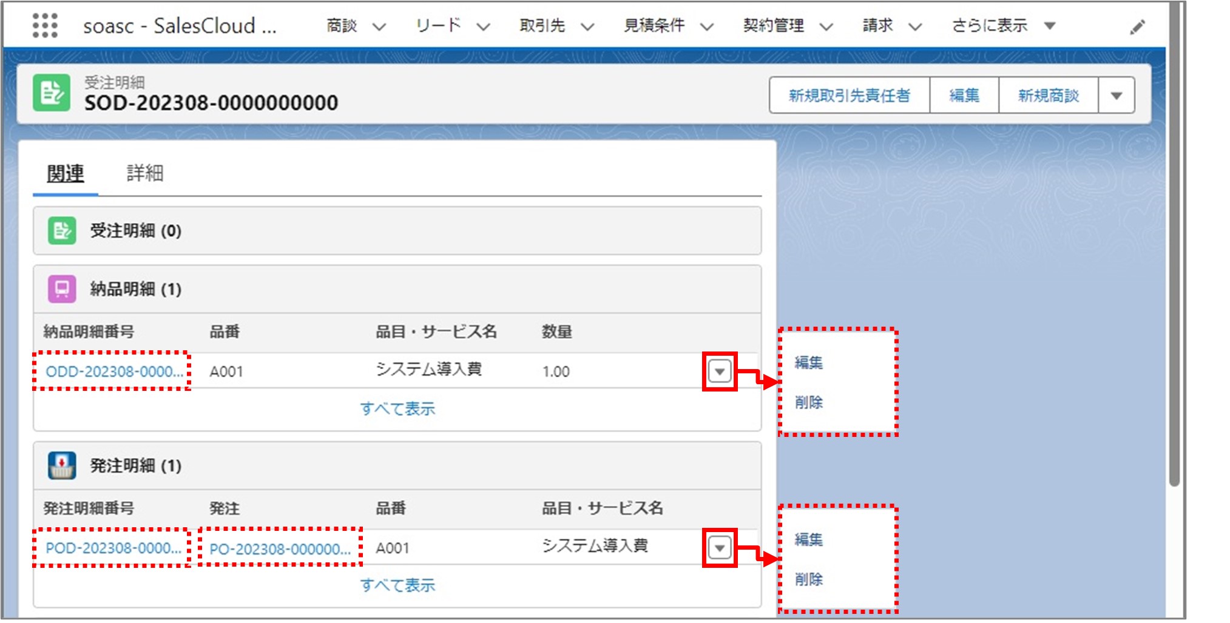Click the 発注 column header
Viewport: 1230px width, 623px height.
[225, 508]
